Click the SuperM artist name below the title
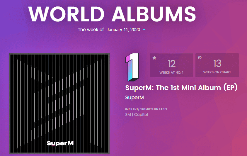The image size is (247, 156). [134, 97]
